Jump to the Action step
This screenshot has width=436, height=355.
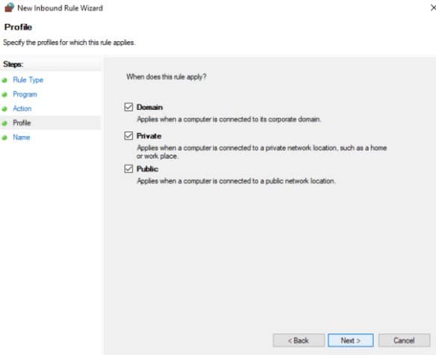coord(22,108)
